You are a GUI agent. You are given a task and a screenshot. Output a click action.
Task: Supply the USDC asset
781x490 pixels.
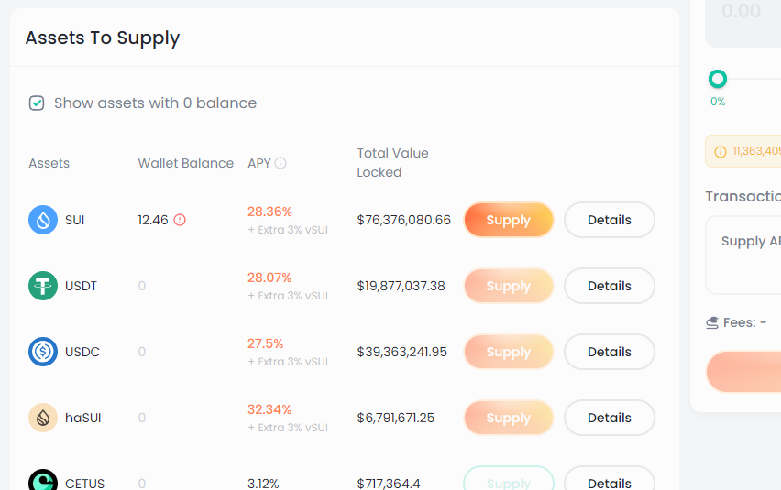509,352
